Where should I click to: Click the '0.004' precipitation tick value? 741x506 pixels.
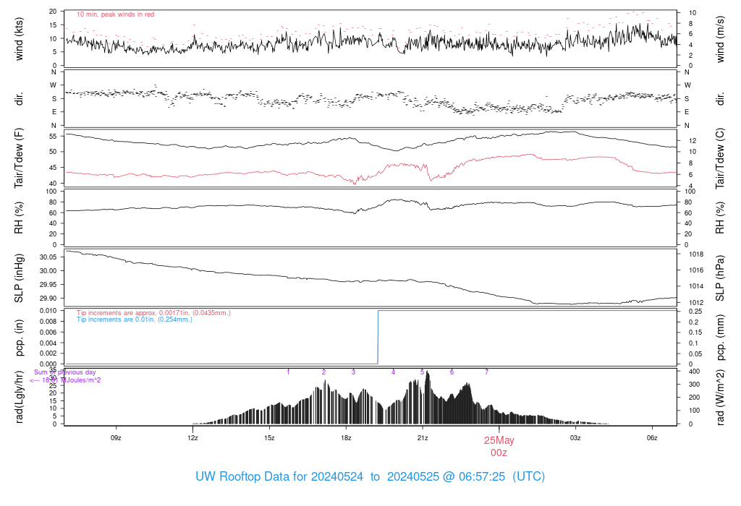pyautogui.click(x=48, y=343)
